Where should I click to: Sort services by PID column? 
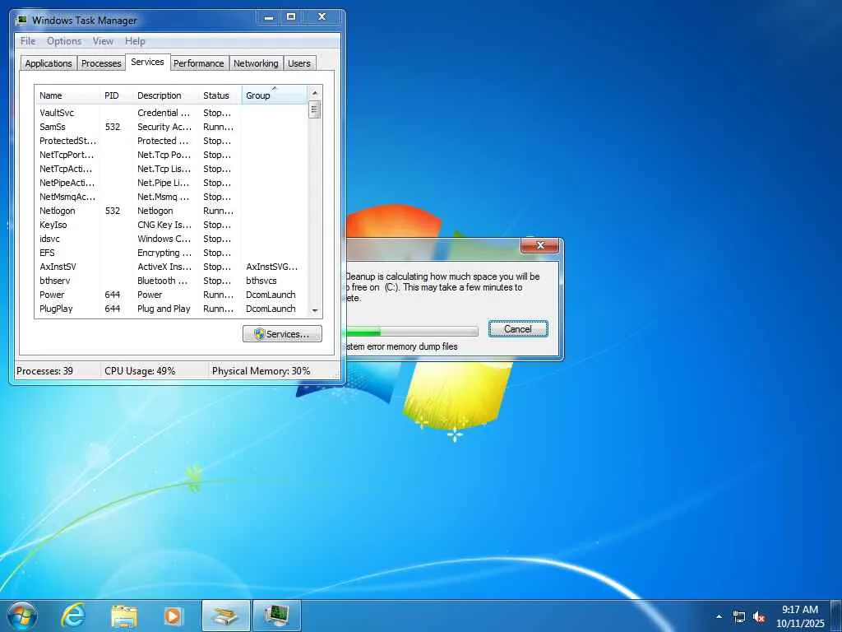click(x=117, y=95)
